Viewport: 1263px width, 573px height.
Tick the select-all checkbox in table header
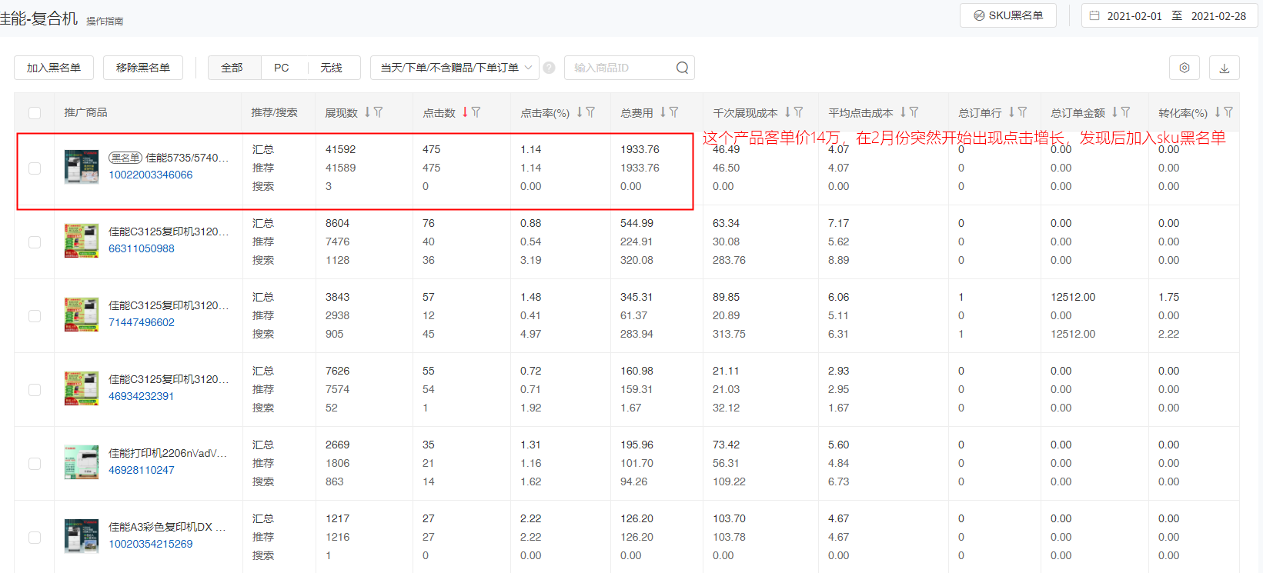tap(35, 113)
